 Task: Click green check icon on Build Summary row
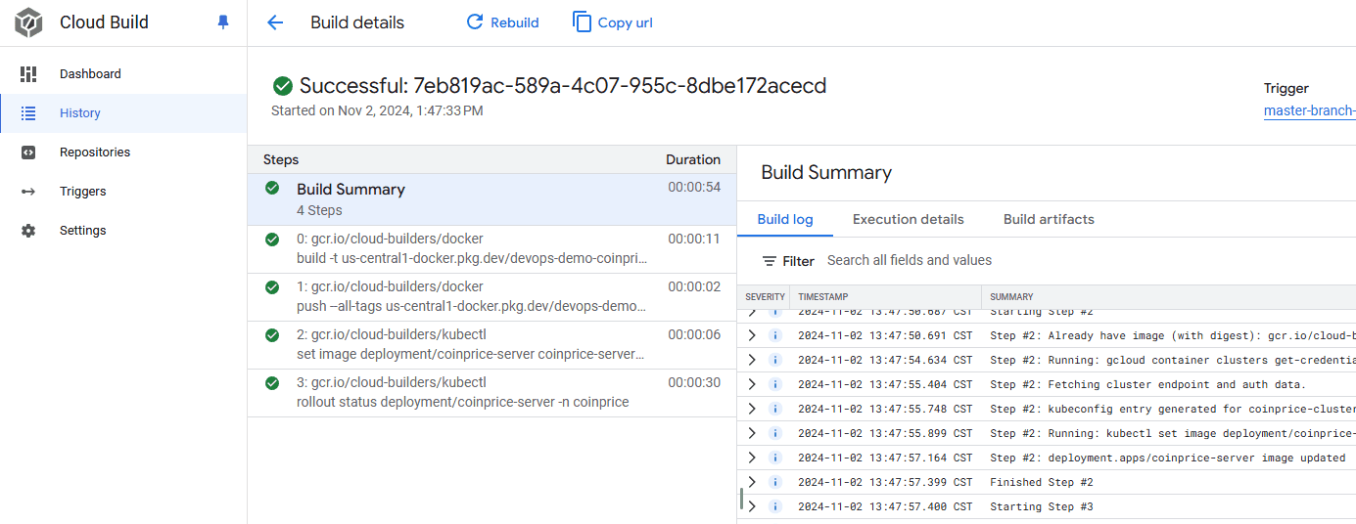click(272, 188)
